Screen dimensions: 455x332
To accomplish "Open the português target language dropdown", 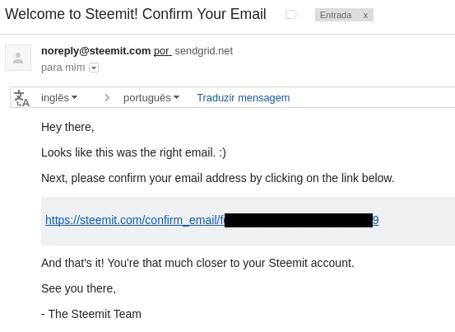I will pos(151,98).
